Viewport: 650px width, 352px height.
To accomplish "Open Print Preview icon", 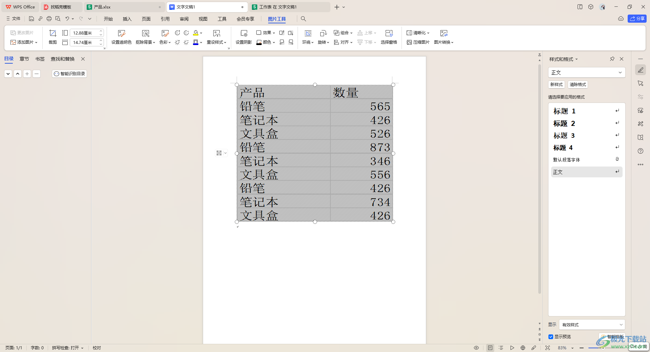I will 58,19.
